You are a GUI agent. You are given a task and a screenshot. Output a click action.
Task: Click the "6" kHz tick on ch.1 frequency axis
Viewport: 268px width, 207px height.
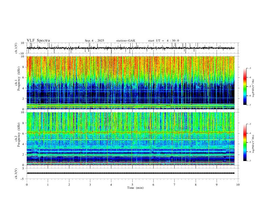[x=24, y=77]
